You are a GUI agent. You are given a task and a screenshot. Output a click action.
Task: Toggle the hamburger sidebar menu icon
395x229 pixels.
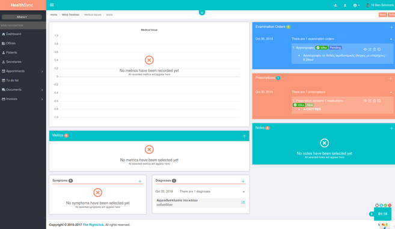pyautogui.click(x=52, y=5)
